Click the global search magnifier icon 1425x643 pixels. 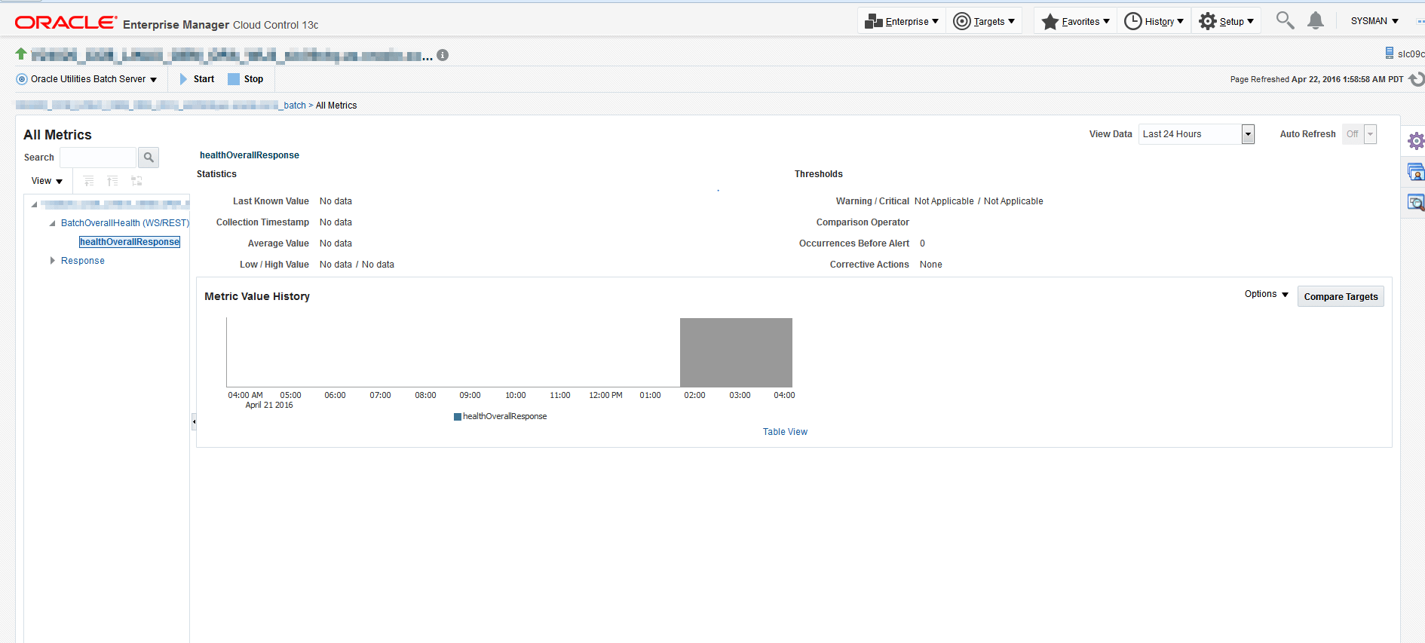point(1285,20)
